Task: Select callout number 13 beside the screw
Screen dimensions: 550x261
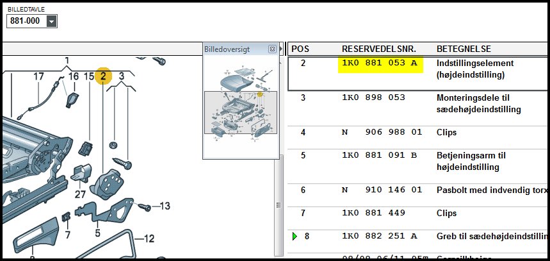Action: coord(165,206)
